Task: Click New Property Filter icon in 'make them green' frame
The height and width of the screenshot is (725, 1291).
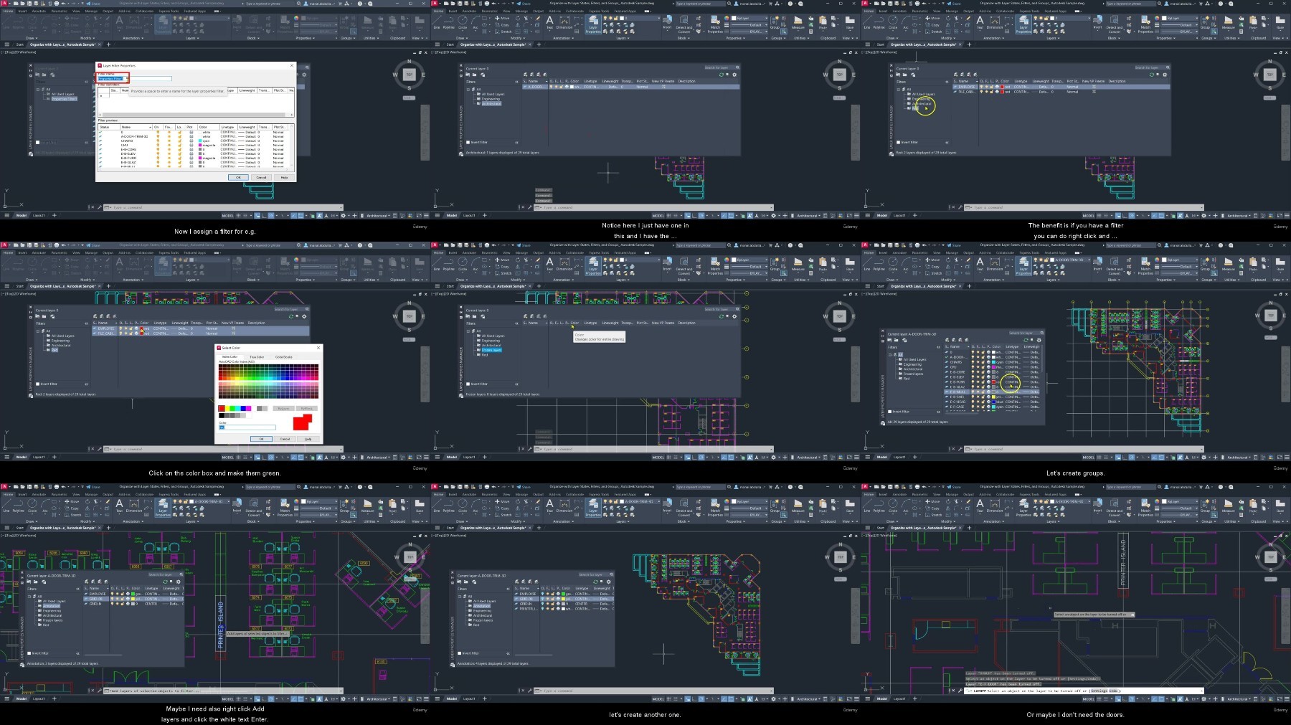Action: [x=37, y=316]
